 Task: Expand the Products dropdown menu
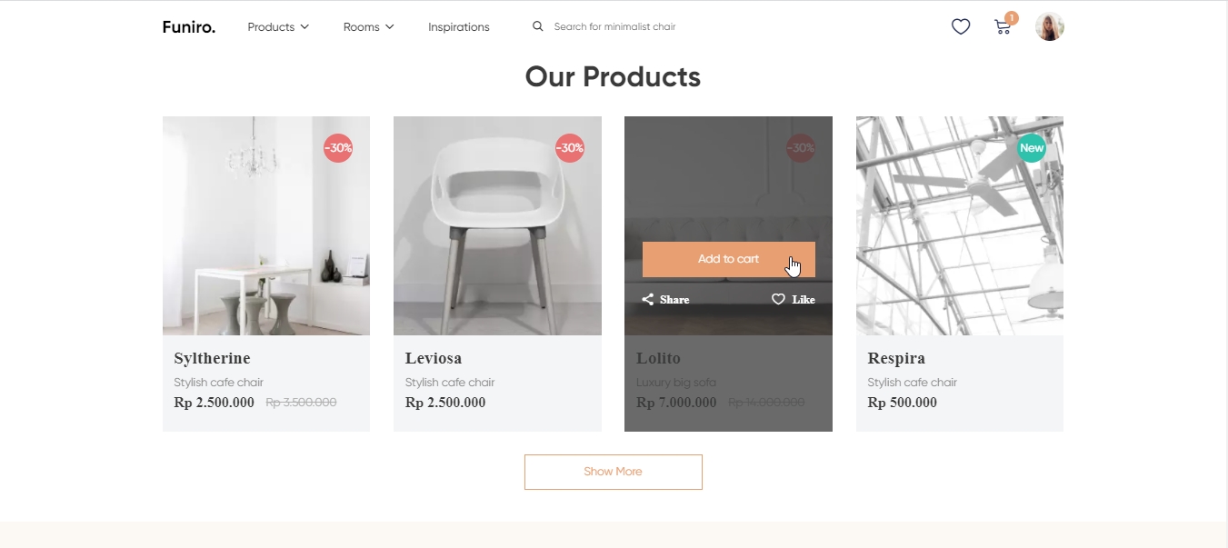coord(278,27)
